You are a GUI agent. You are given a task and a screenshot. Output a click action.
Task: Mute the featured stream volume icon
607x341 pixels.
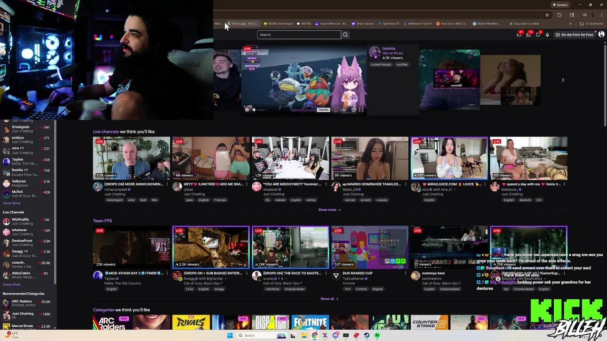tap(254, 109)
